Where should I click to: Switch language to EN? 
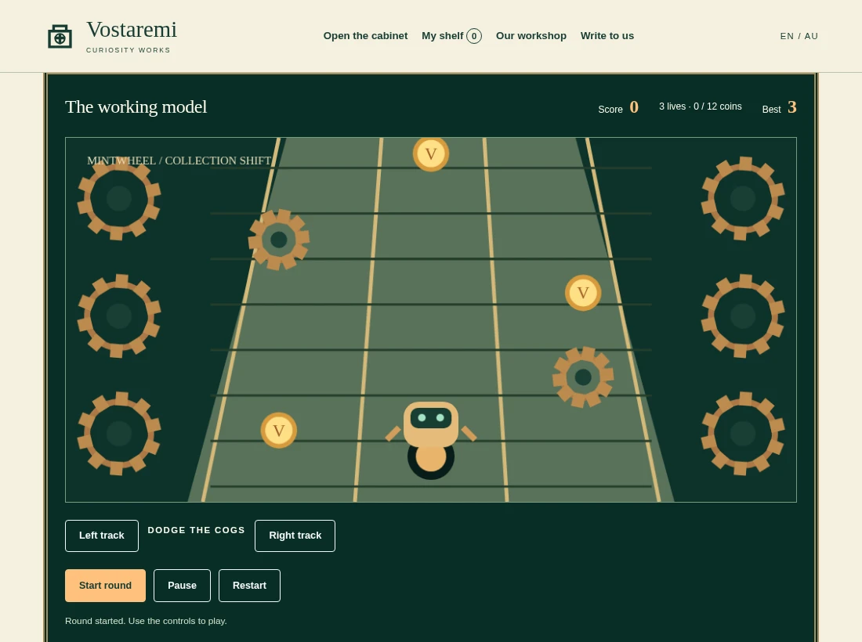coord(787,36)
